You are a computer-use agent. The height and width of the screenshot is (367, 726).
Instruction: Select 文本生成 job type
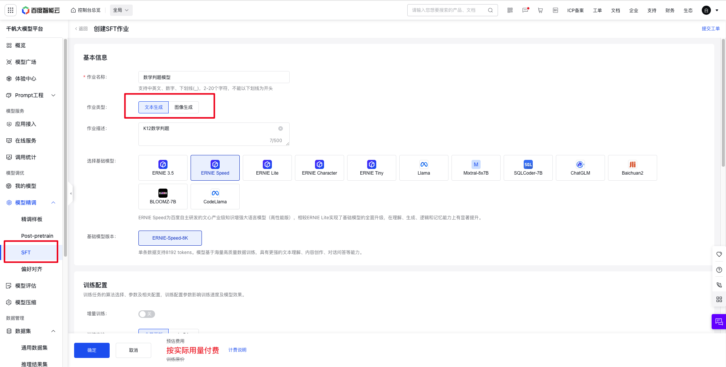click(154, 107)
